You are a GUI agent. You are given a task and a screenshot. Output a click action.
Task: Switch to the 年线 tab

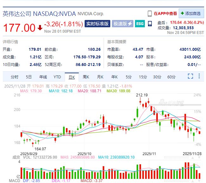[x=43, y=77]
